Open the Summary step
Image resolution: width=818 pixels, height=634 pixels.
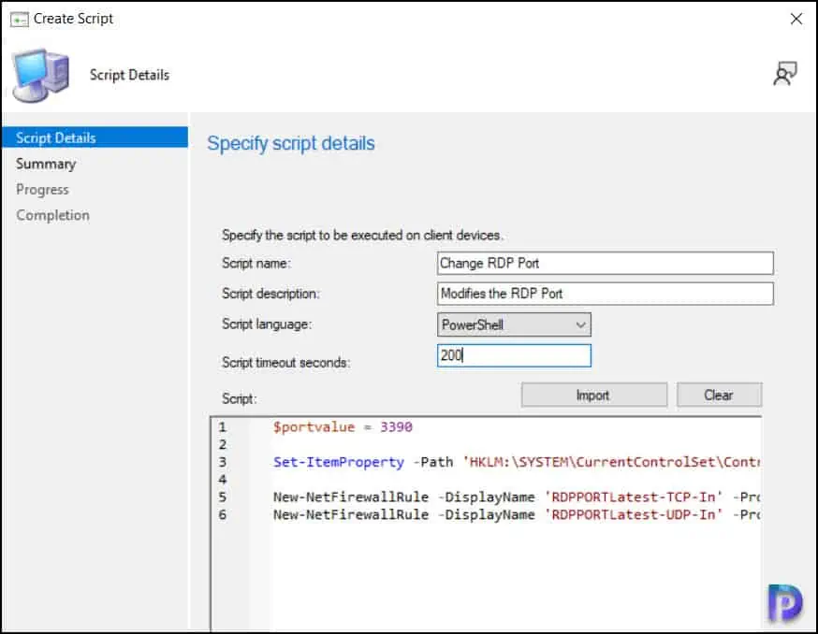pyautogui.click(x=46, y=164)
